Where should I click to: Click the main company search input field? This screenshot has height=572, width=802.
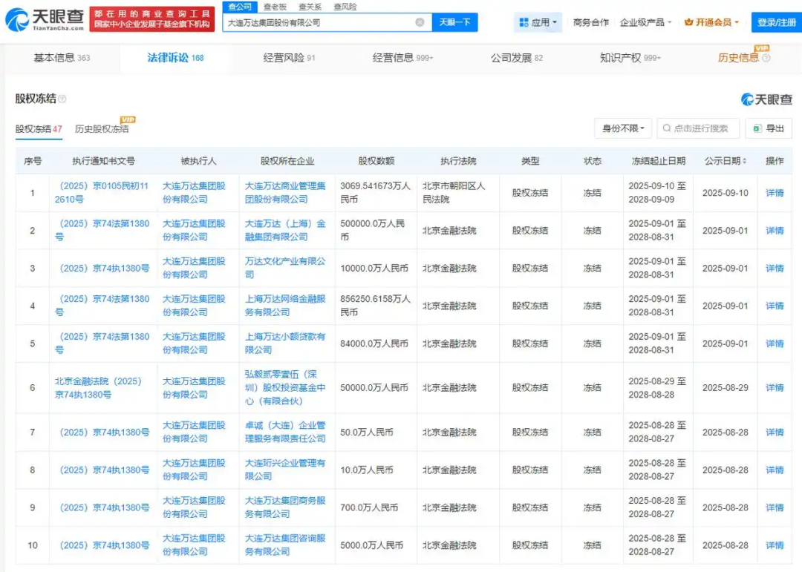[319, 22]
